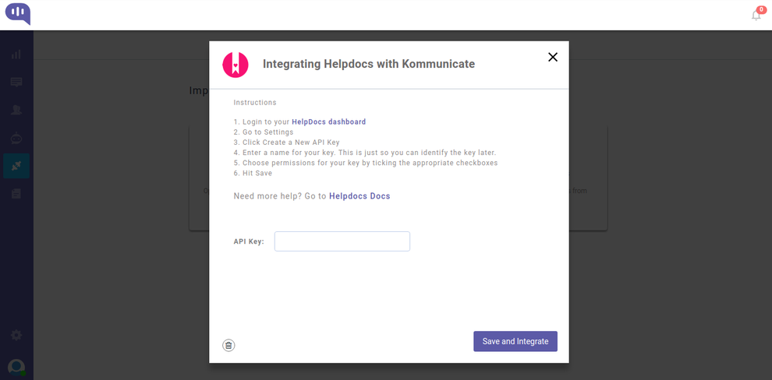Click the Instructions heading text
772x380 pixels.
coord(255,103)
